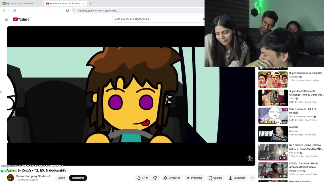This screenshot has width=324, height=182.
Task: Open the Vete a la Versh T4 E12 thumbnail
Action: click(273, 116)
